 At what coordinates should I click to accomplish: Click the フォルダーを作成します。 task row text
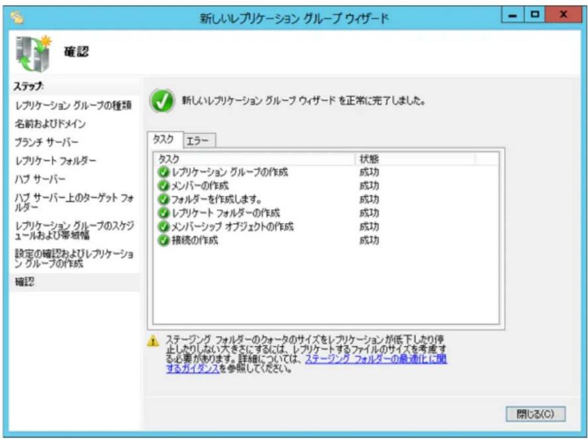point(216,199)
